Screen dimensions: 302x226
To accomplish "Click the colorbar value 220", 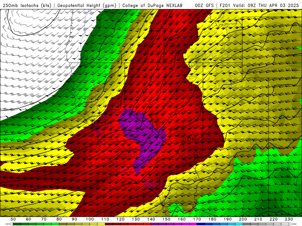I will [x=273, y=219].
